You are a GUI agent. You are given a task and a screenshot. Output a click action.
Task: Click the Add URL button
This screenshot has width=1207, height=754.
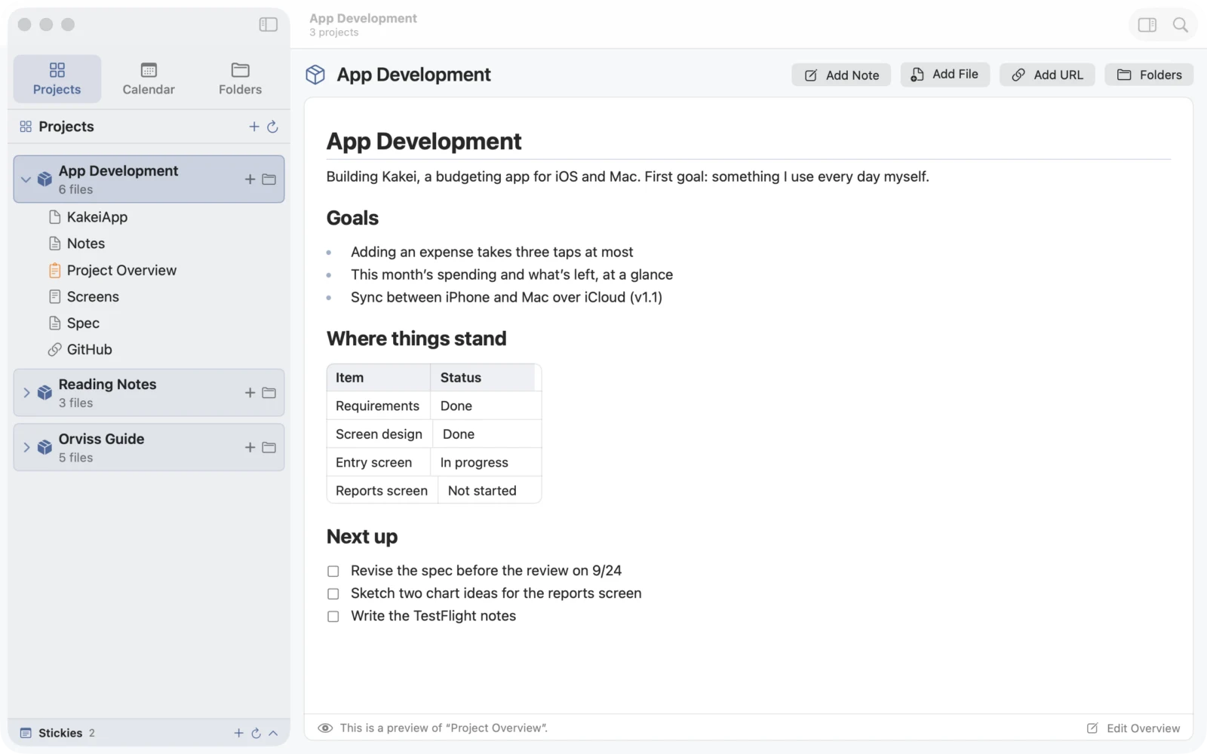[1047, 75]
